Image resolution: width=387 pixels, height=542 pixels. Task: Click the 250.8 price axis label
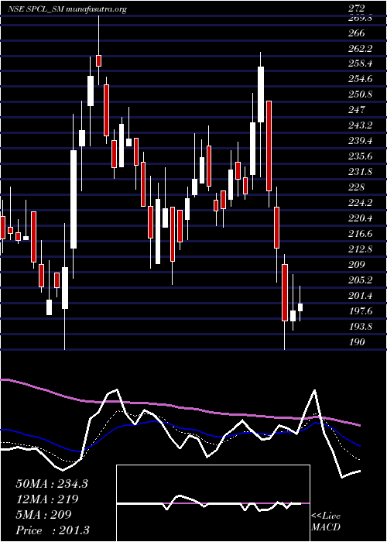361,94
